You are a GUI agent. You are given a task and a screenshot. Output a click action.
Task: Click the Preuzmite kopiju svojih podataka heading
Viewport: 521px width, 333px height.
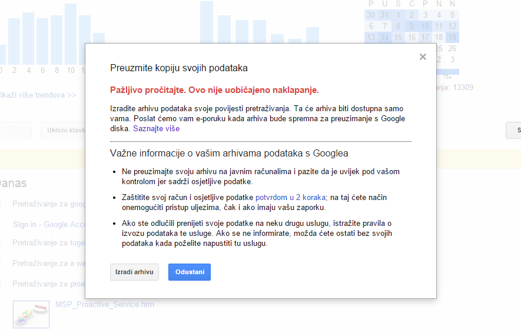(x=179, y=68)
